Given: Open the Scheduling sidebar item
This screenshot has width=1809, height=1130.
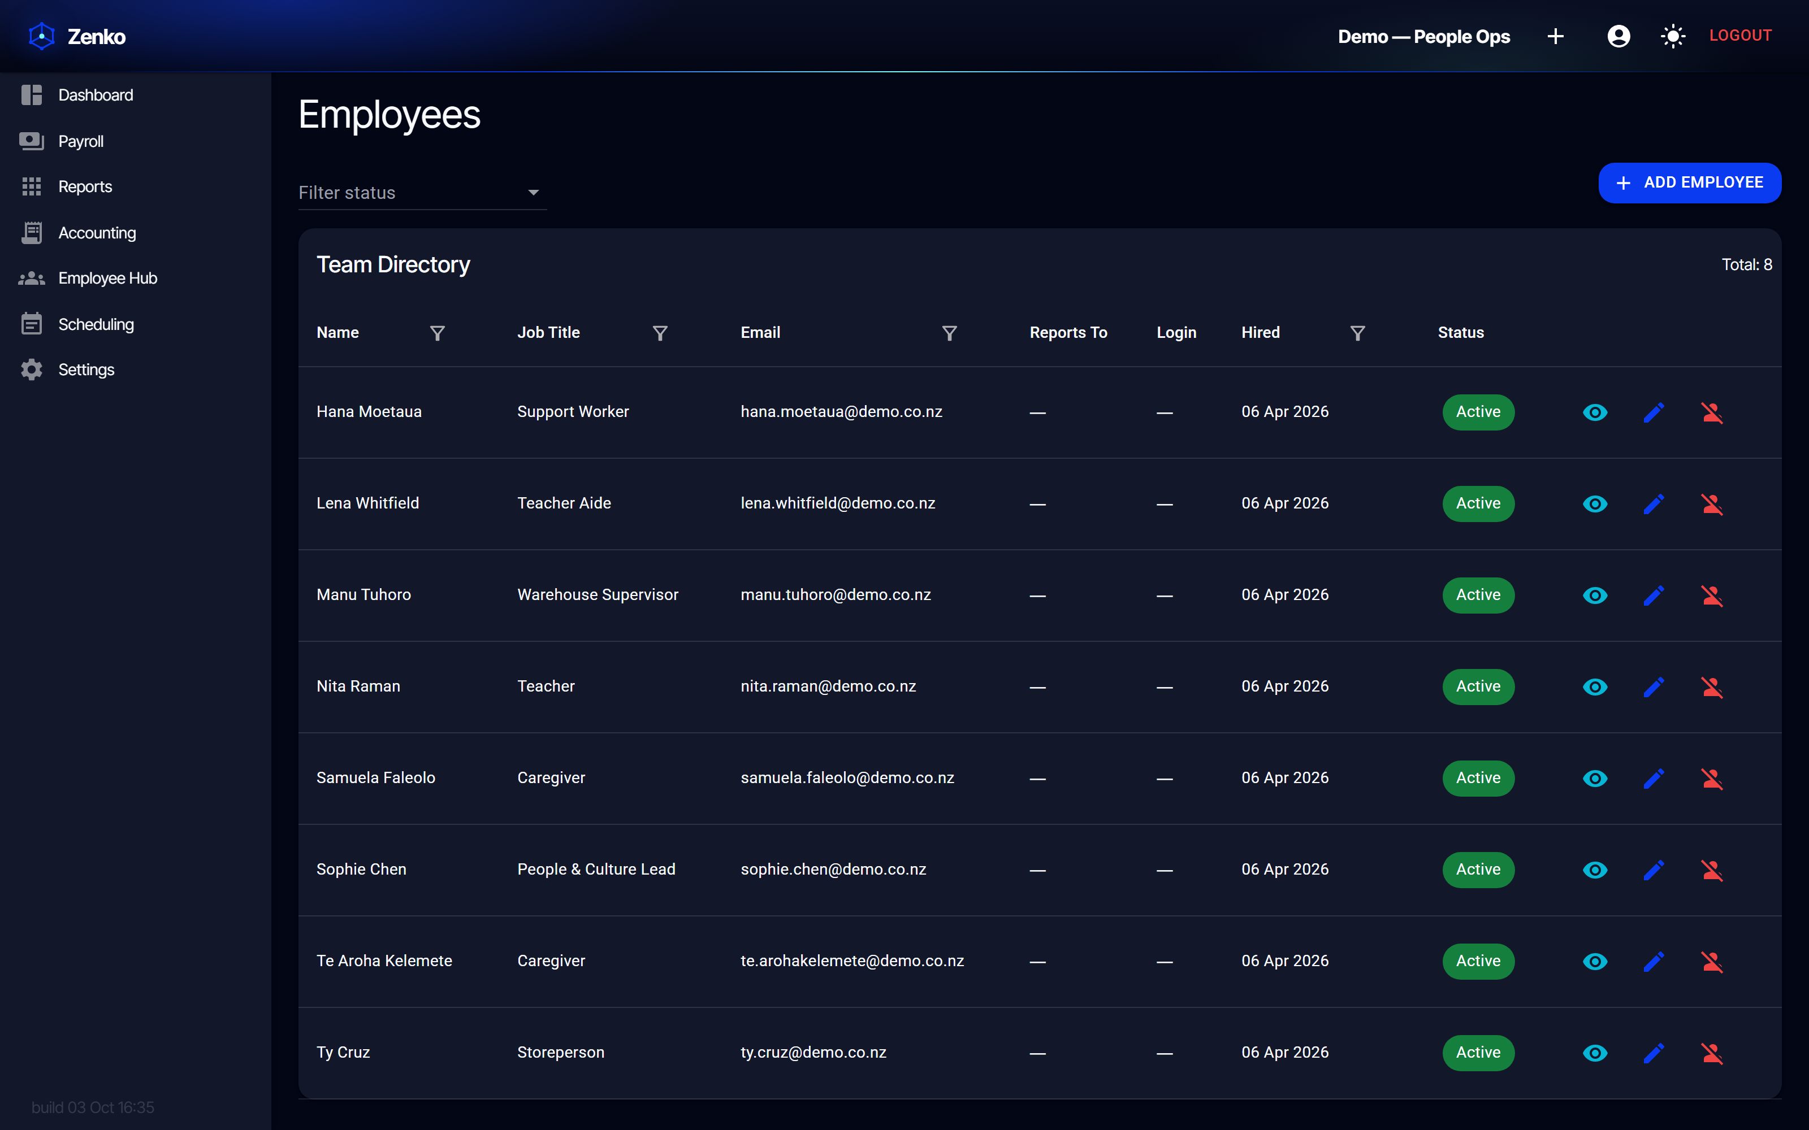Looking at the screenshot, I should point(96,324).
